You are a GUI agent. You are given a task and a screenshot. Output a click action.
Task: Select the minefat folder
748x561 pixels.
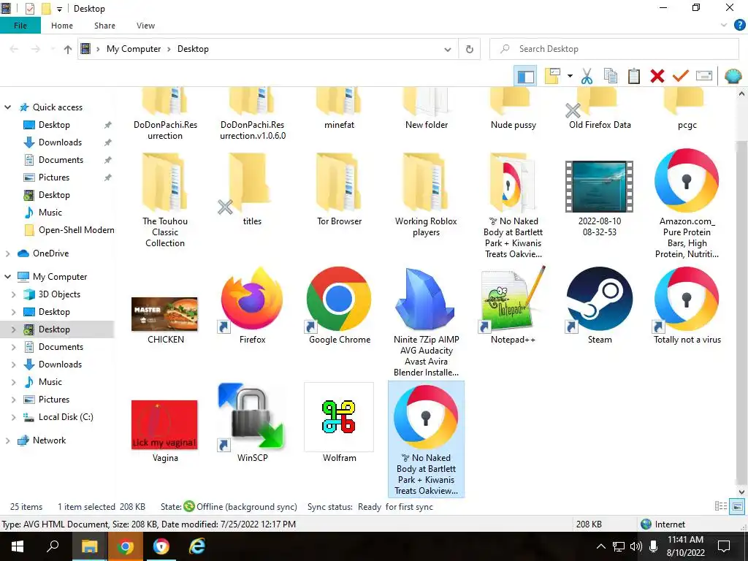pos(339,108)
